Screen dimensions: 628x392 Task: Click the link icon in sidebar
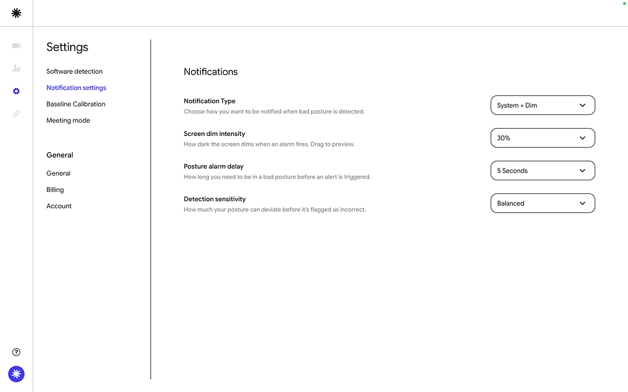tap(16, 114)
